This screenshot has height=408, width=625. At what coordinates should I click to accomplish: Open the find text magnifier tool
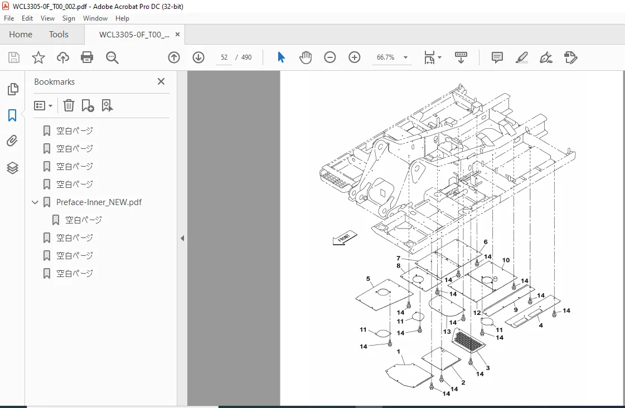112,57
